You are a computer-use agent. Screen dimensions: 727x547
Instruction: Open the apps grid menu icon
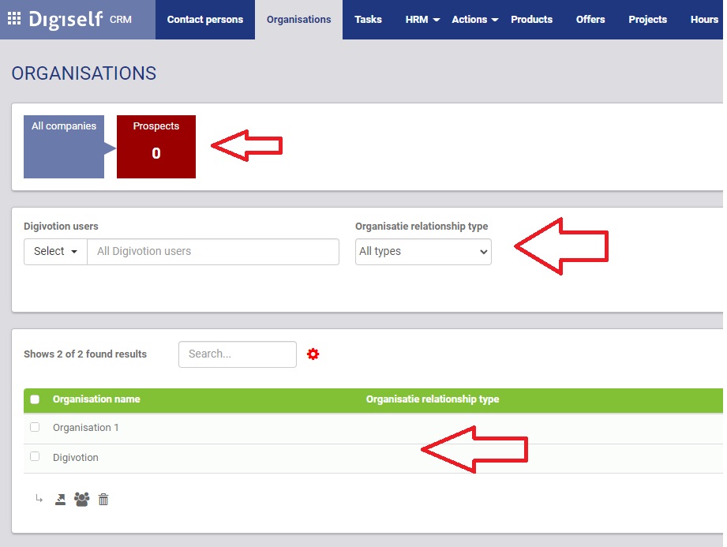click(x=14, y=19)
